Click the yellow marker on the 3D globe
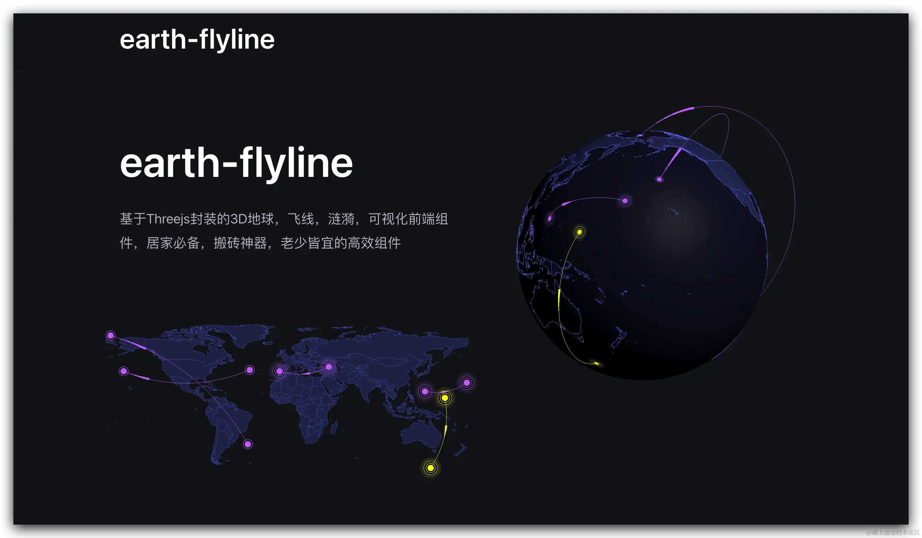This screenshot has width=922, height=538. point(580,232)
